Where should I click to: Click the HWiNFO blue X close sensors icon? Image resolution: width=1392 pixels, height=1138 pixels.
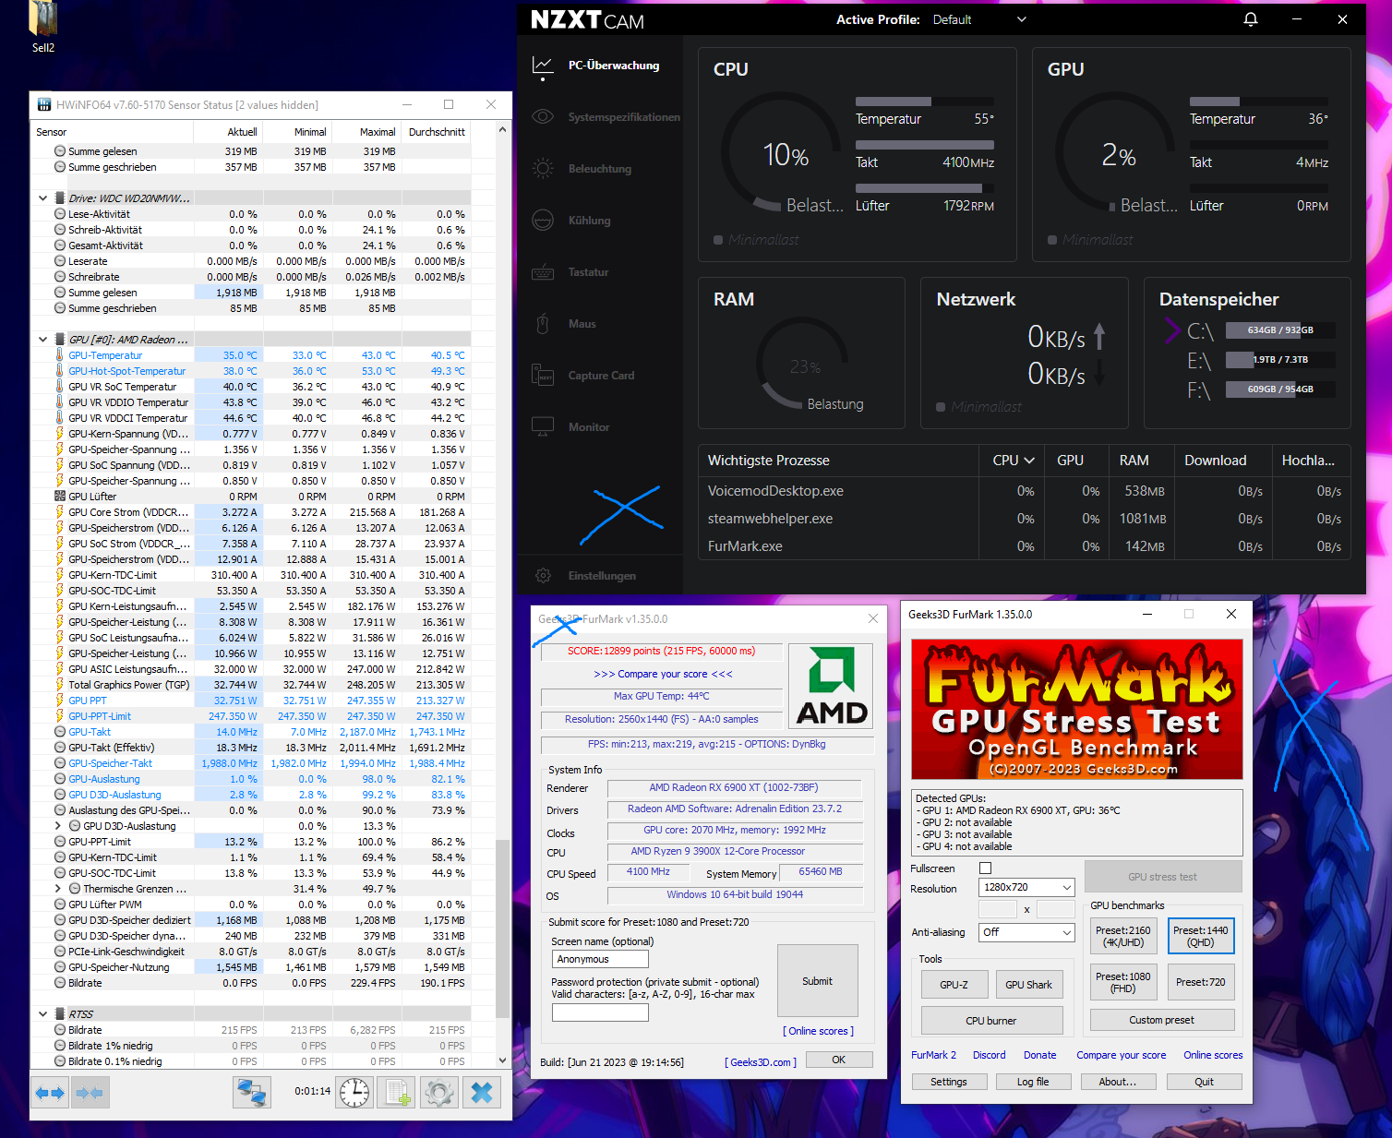point(482,1093)
